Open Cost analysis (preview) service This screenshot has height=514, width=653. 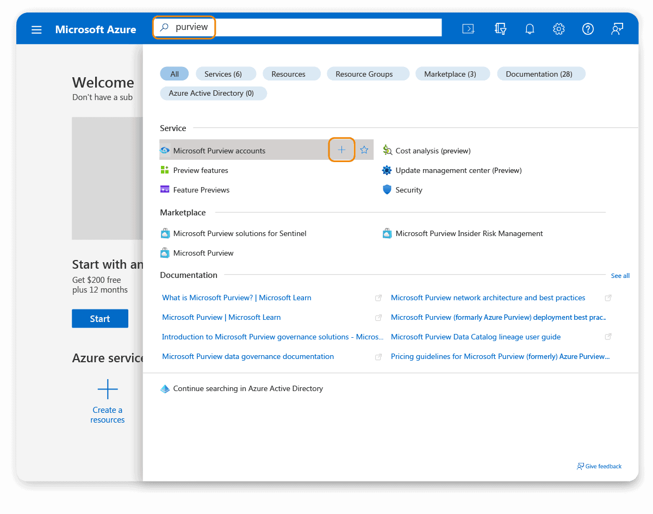point(433,151)
